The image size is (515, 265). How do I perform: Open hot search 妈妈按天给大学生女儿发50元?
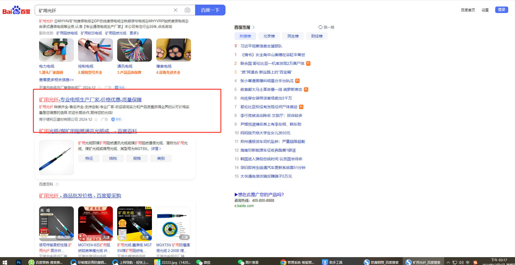[x=265, y=133]
